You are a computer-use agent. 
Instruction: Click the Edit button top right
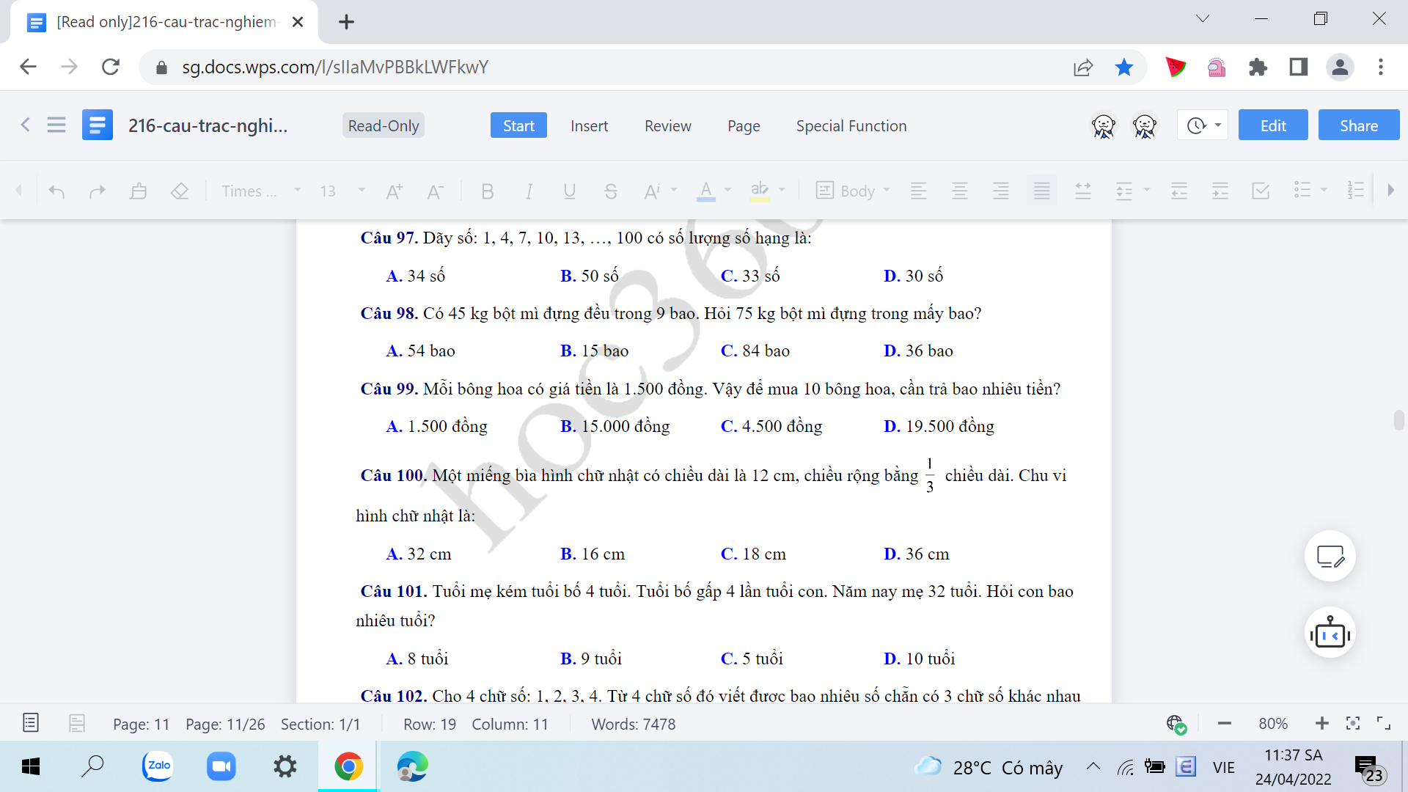coord(1274,125)
